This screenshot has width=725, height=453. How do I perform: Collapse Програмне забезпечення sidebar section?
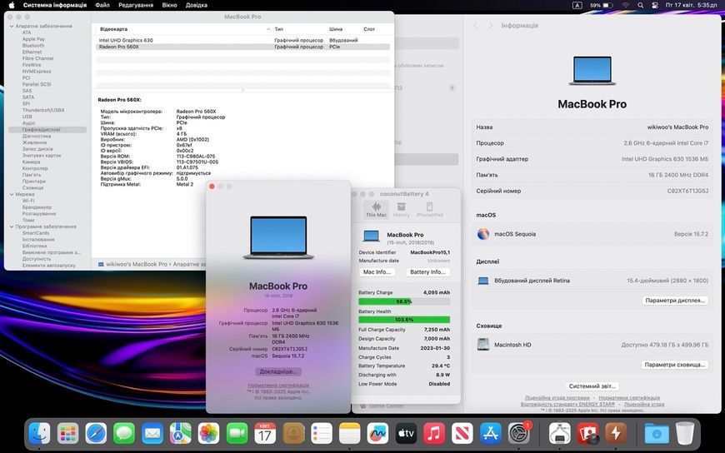(12, 227)
